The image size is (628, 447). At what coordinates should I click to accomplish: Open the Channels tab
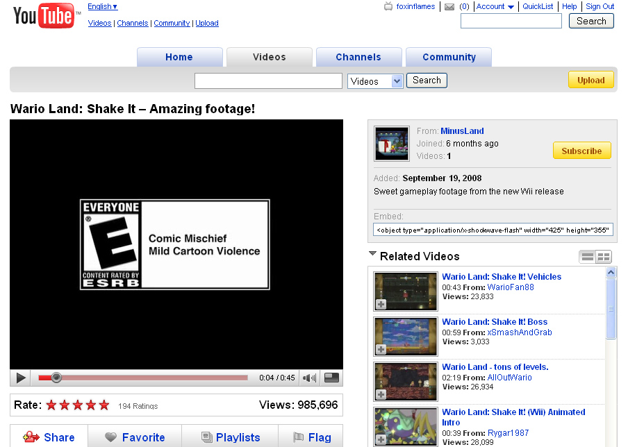point(358,57)
